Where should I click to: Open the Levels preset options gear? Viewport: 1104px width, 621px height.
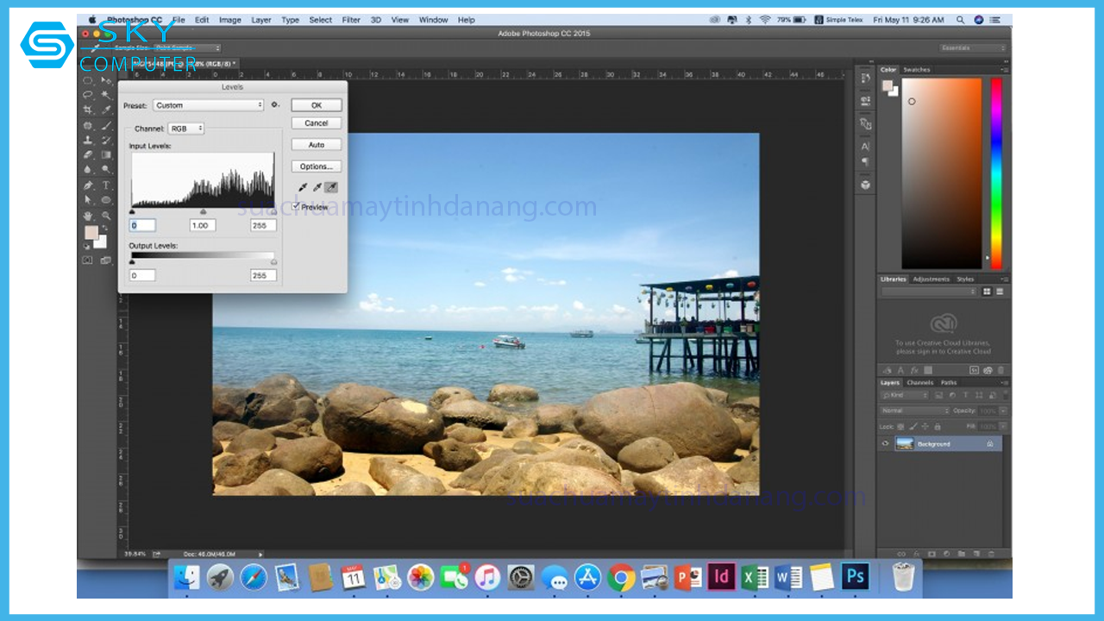click(275, 105)
